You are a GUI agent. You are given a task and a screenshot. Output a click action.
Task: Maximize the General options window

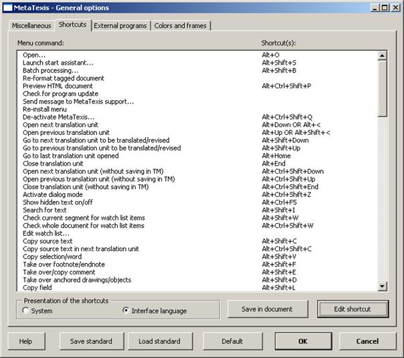385,8
